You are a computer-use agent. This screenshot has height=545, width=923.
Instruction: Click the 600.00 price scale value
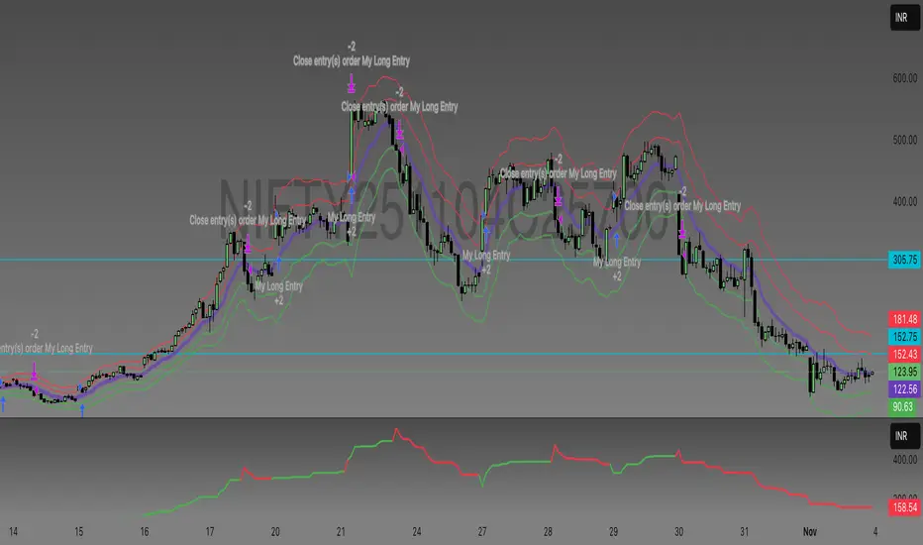point(905,77)
